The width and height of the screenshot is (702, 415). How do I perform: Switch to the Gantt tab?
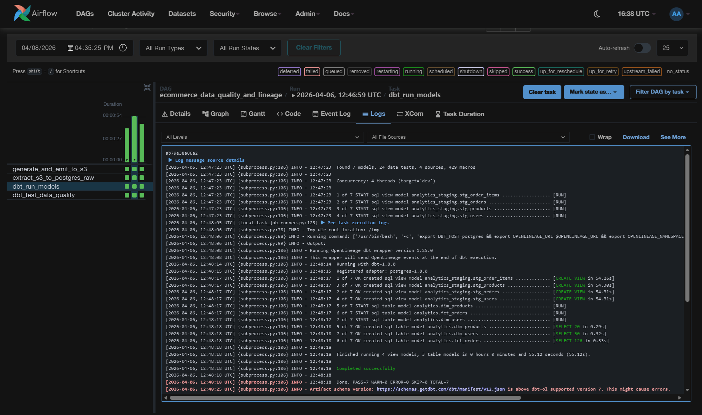253,114
